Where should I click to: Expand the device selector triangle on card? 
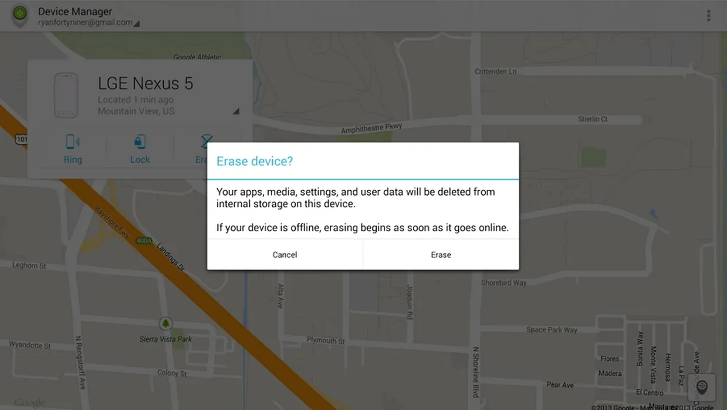236,111
